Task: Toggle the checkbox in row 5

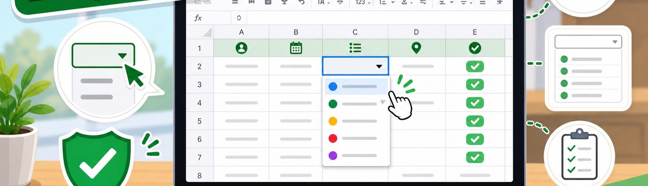Action: (475, 121)
